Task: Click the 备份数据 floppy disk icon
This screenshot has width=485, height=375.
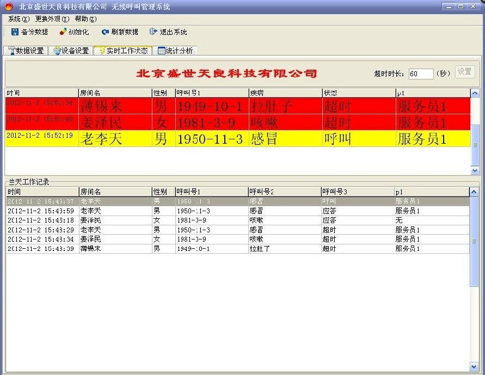Action: point(15,32)
